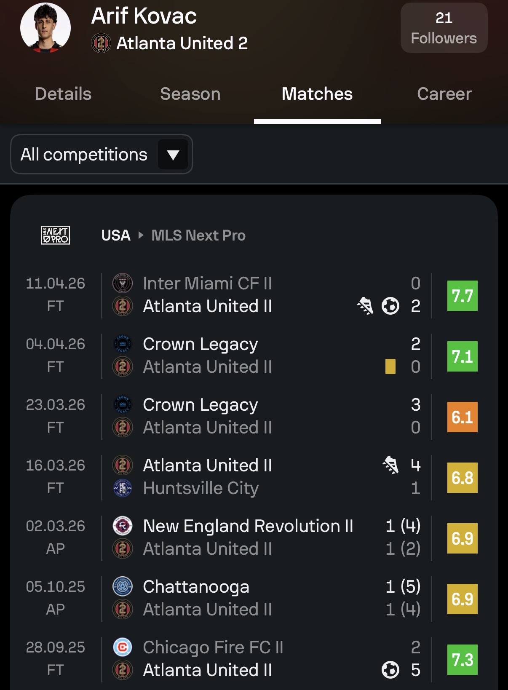Click the Huntsville City team crest

(x=123, y=488)
